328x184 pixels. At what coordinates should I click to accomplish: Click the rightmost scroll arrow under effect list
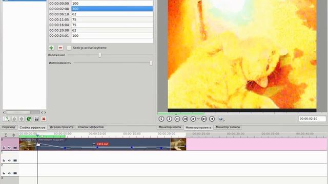45,112
